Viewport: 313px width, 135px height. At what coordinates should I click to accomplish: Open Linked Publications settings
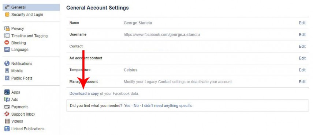(28, 129)
